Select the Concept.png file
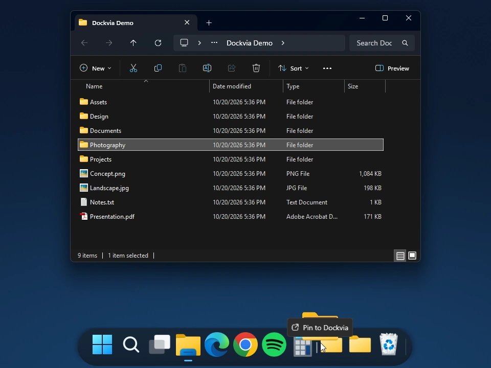Screen dimensions: 491x368 click(231, 174)
